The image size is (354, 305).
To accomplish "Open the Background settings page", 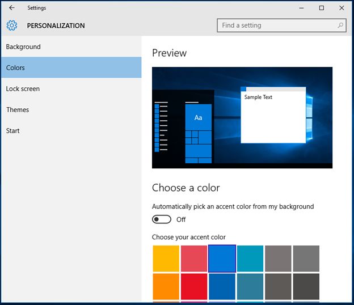I will [23, 47].
